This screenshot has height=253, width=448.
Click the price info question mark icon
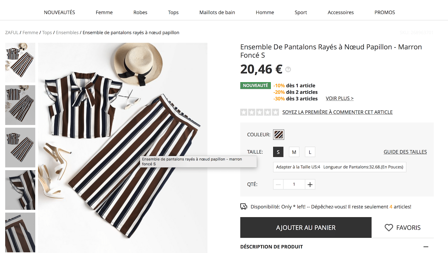coord(288,69)
